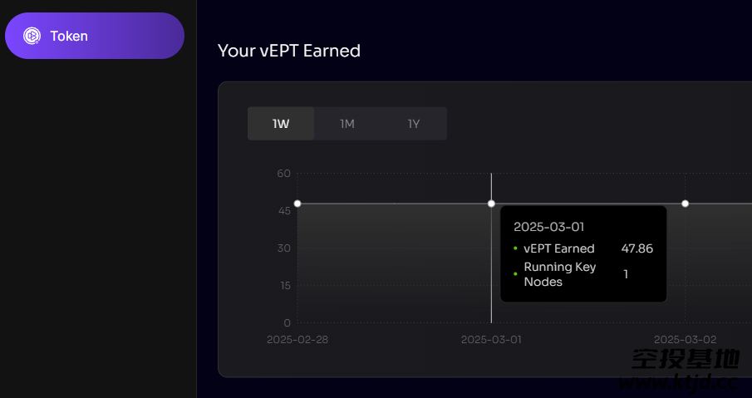
Task: Click the 47.86 value in the tooltip
Action: coord(636,248)
